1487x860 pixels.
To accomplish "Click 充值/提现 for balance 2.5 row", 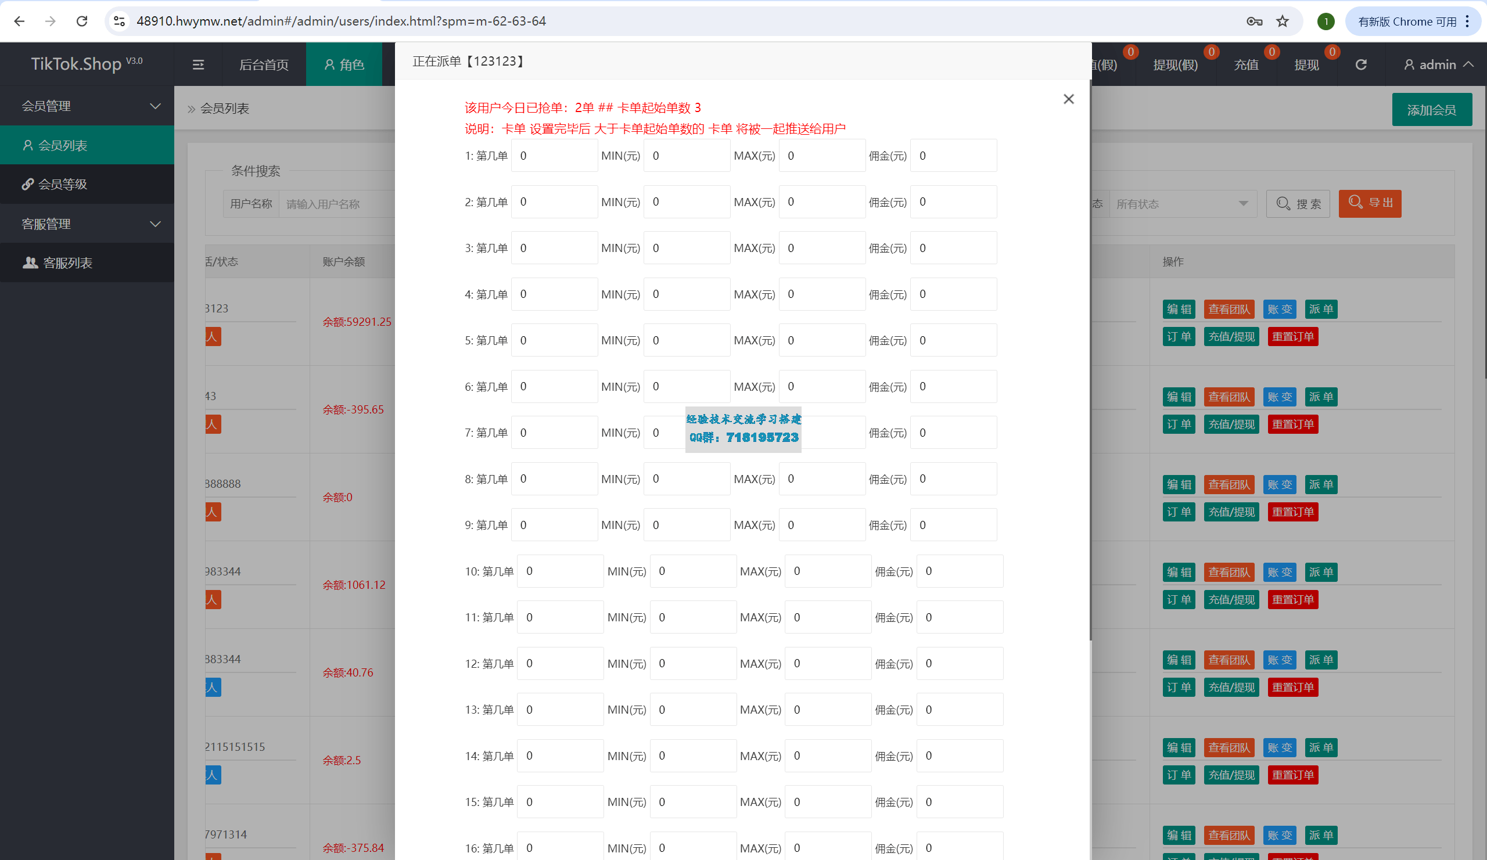I will tap(1231, 775).
